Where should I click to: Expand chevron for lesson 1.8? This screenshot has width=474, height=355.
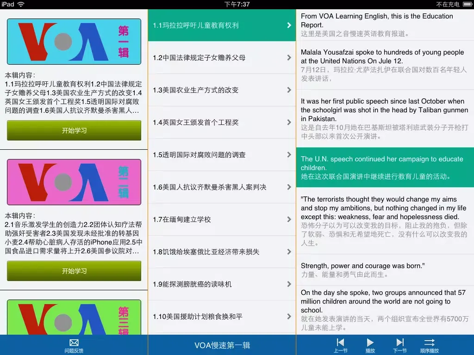[x=289, y=252]
